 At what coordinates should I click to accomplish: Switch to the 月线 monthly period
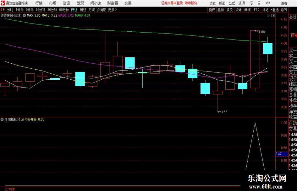click(91, 10)
